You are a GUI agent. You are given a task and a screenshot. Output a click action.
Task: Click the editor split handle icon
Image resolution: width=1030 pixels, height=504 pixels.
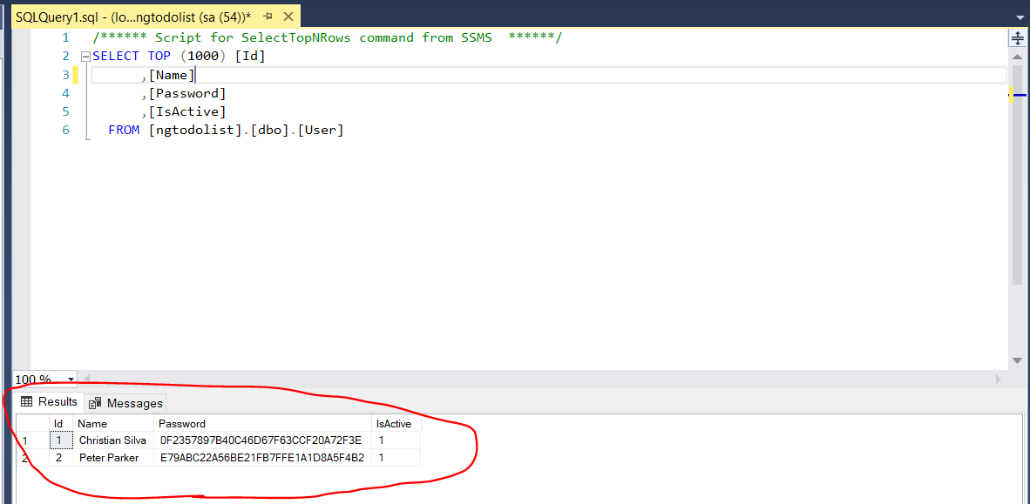click(1016, 38)
